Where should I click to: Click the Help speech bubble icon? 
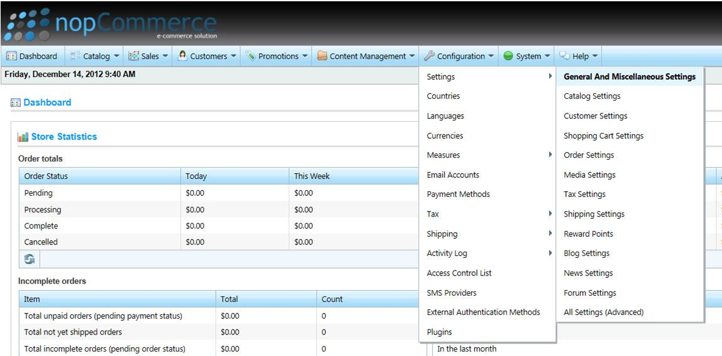[x=564, y=56]
